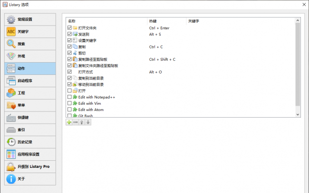Image resolution: width=309 pixels, height=193 pixels.
Task: Select the Ctrl + C hotkey cell
Action: tap(156, 47)
